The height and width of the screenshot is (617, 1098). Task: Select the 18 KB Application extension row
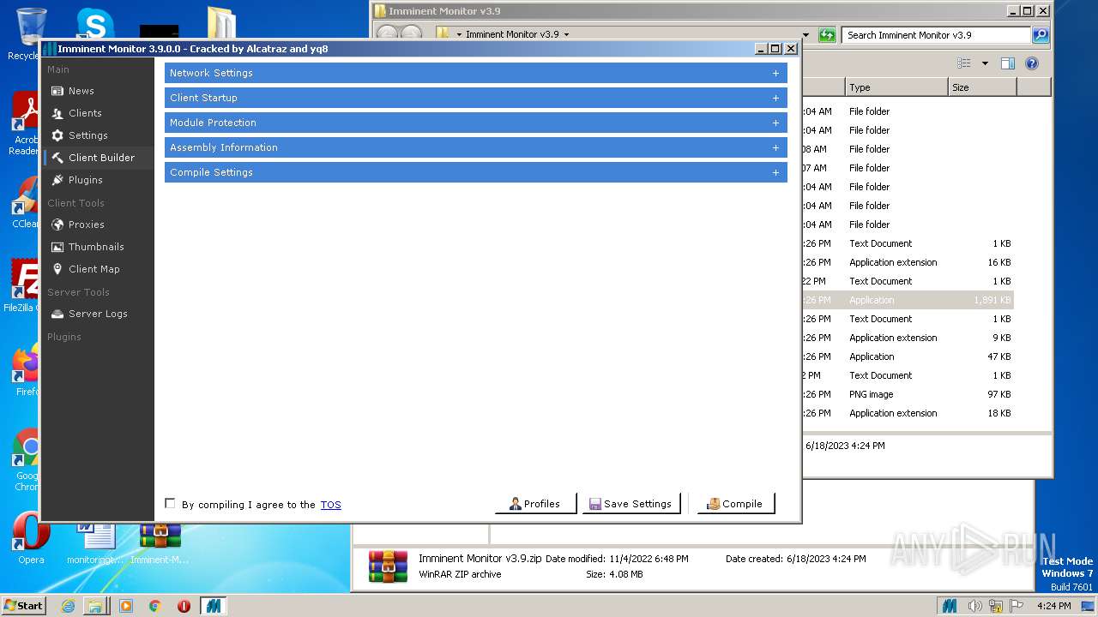click(x=908, y=413)
